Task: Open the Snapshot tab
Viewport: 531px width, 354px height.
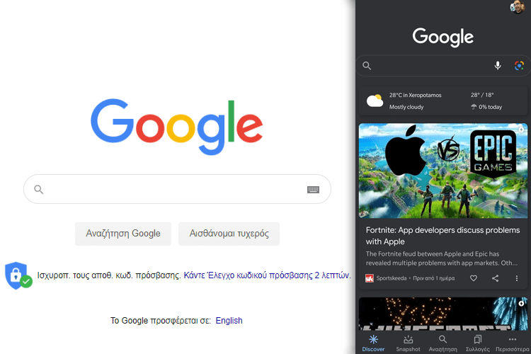Action: click(408, 343)
